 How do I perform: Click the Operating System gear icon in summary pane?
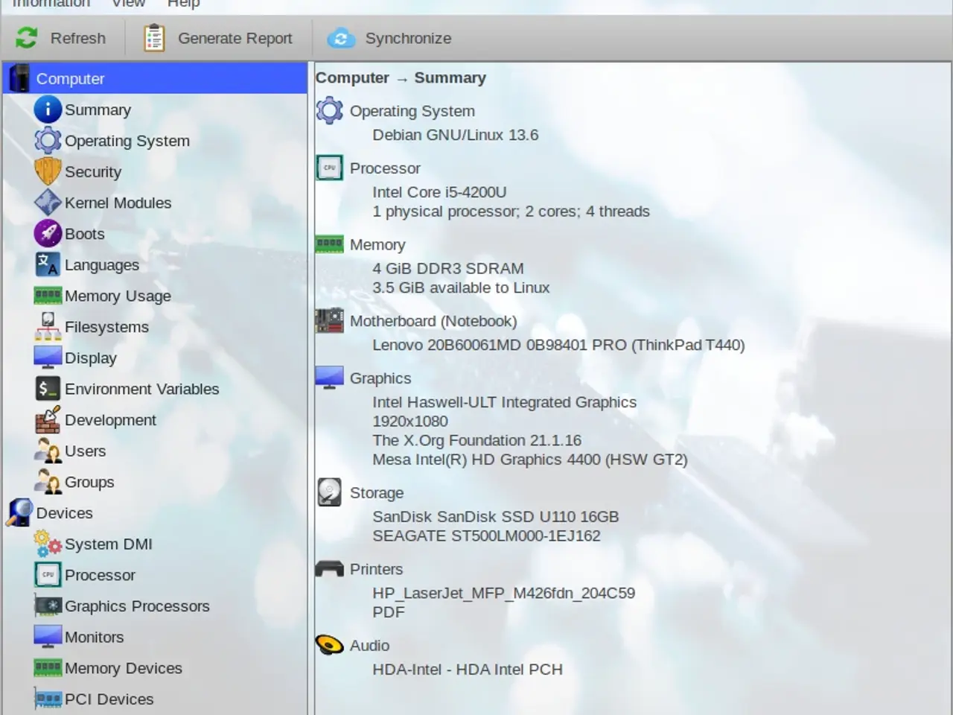(329, 110)
